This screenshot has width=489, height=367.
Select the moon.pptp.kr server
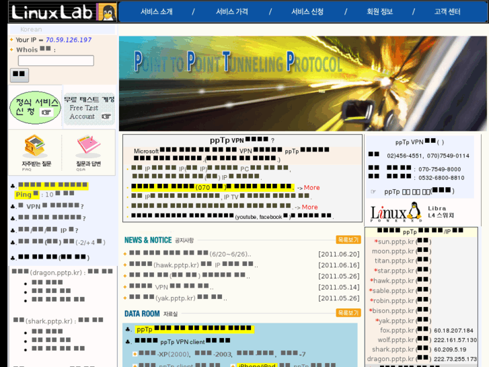(x=401, y=251)
